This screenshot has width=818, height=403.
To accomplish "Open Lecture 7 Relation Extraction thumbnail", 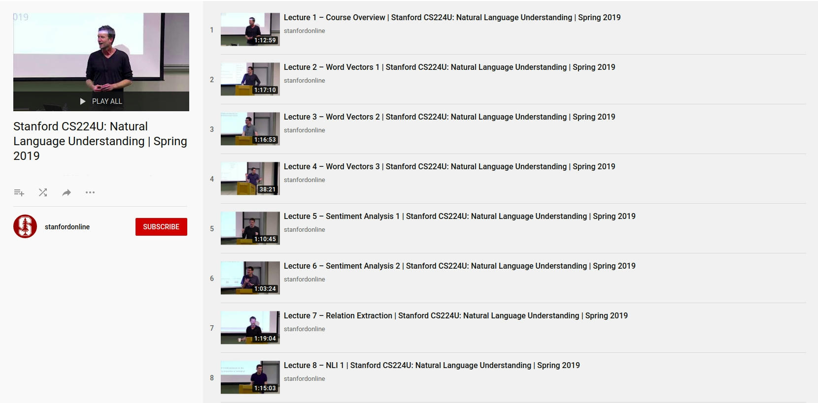I will [x=250, y=328].
